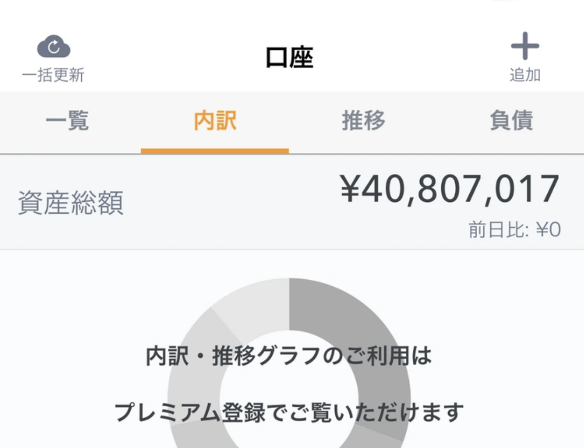584x448 pixels.
Task: Tap the circular arrow inside the cloud
Action: (54, 47)
